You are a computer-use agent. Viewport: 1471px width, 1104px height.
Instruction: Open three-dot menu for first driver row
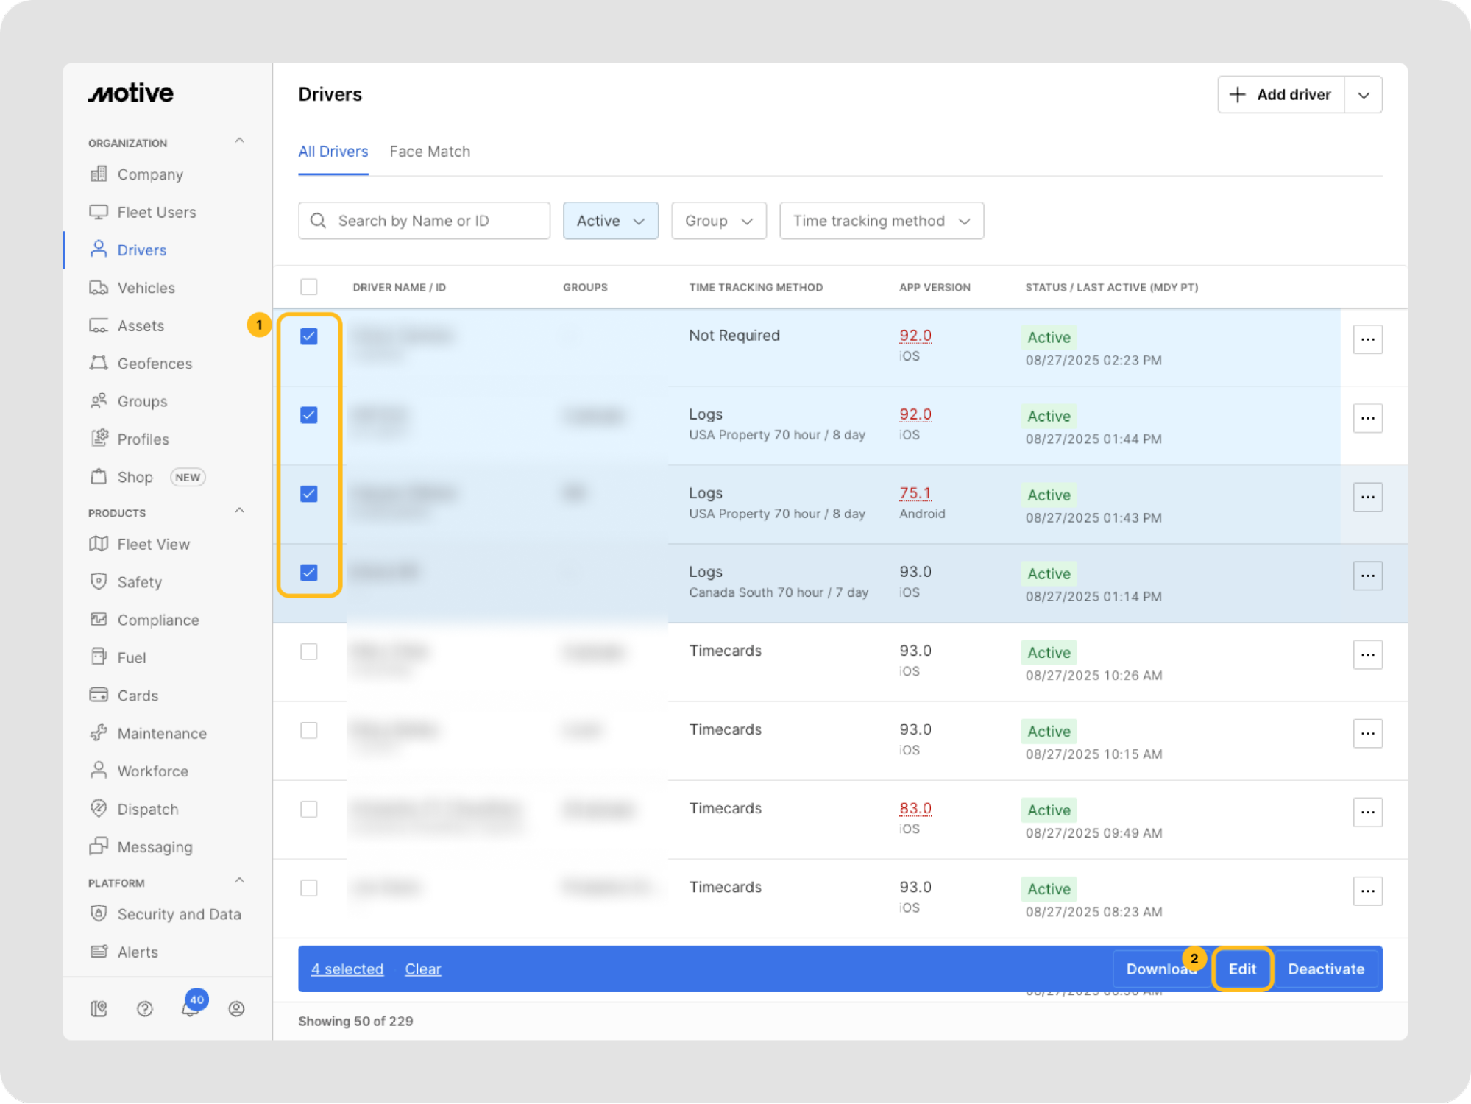tap(1367, 339)
